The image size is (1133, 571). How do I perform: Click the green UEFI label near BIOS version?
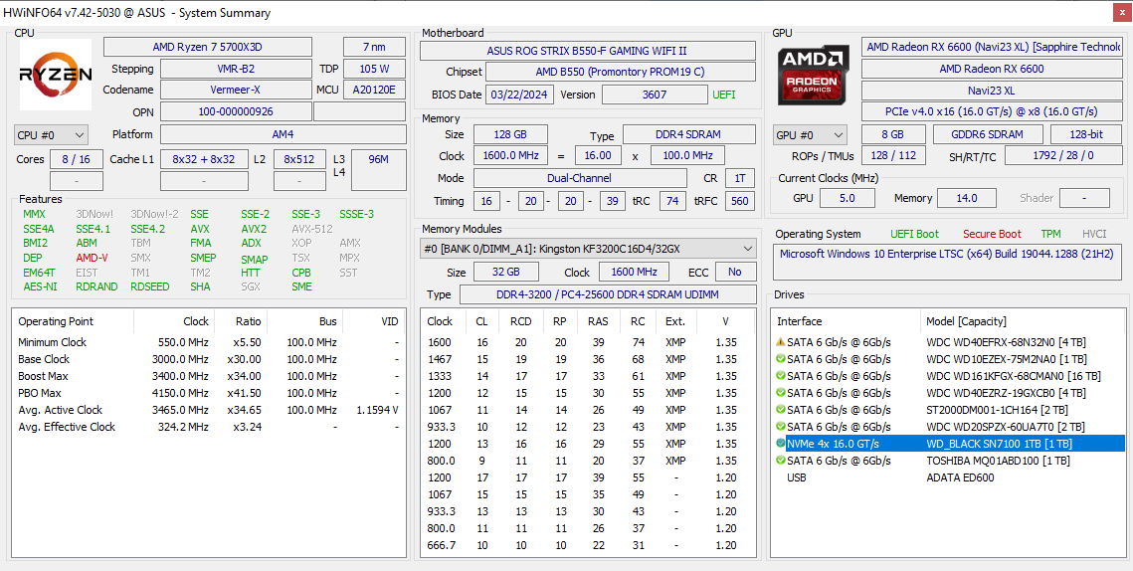pos(724,95)
